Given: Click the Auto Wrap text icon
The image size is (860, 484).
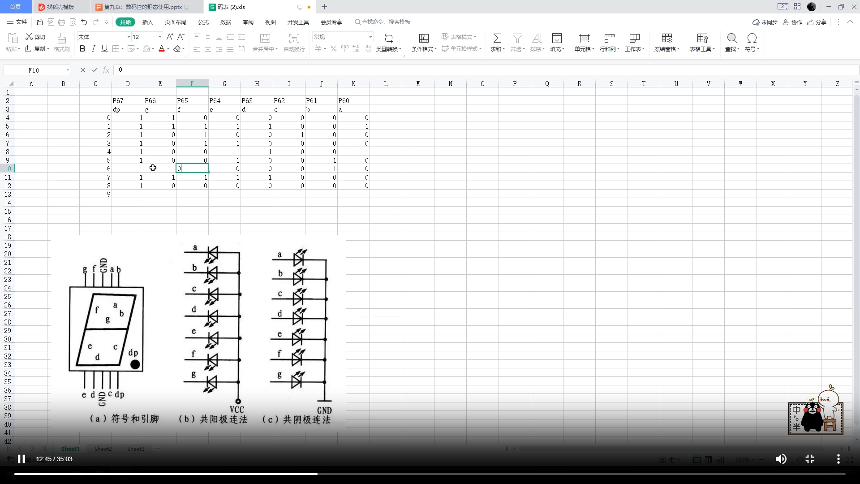Looking at the screenshot, I should tap(294, 38).
